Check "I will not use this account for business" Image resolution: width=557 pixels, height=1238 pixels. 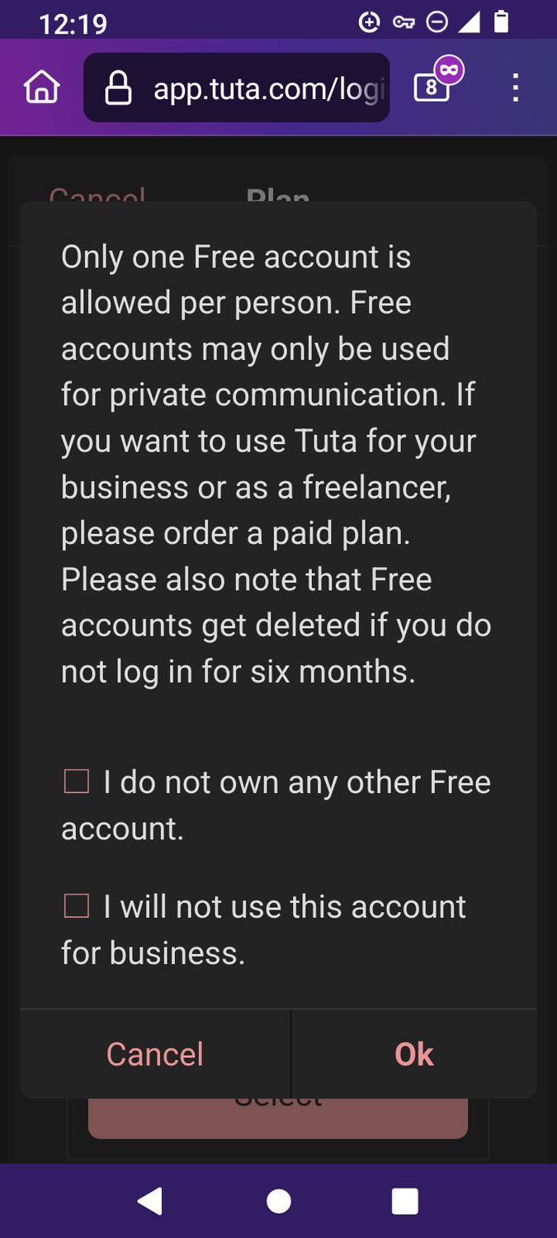tap(76, 905)
